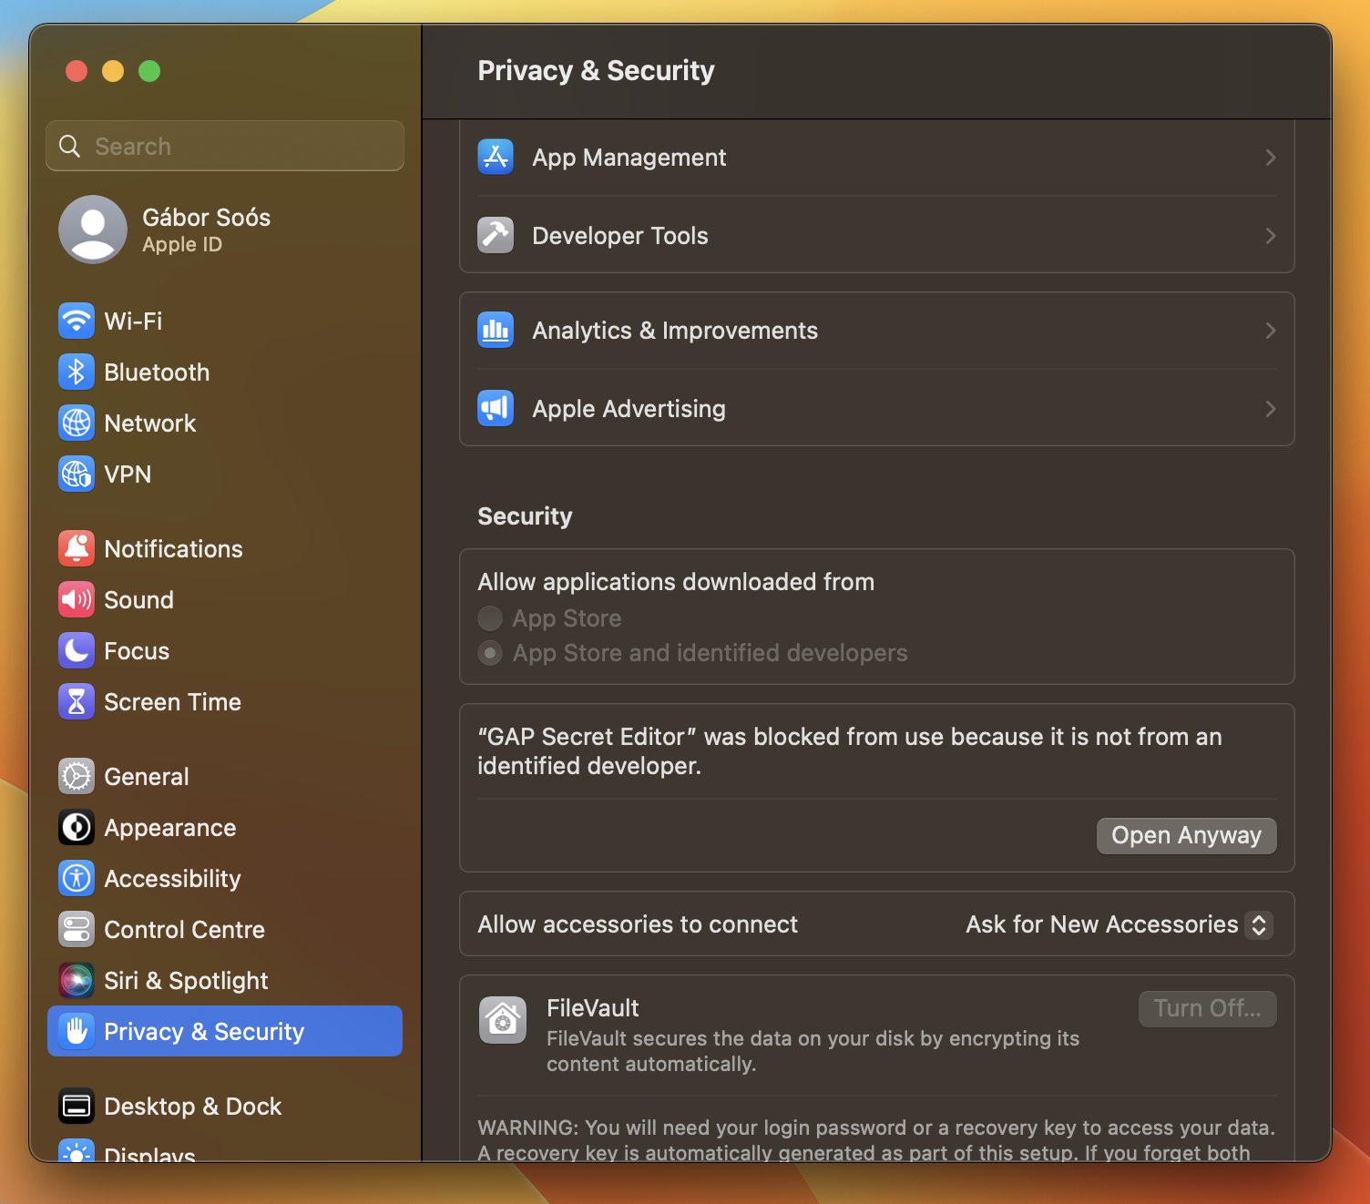
Task: Click the 'Security' section heading
Action: (525, 516)
